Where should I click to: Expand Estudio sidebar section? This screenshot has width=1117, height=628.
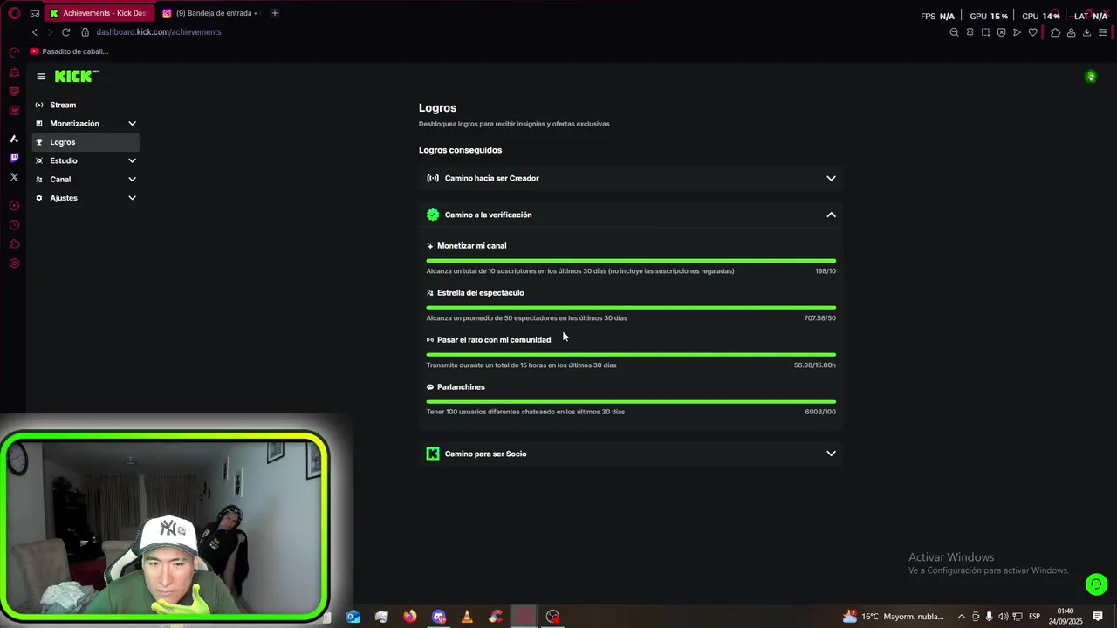click(86, 160)
